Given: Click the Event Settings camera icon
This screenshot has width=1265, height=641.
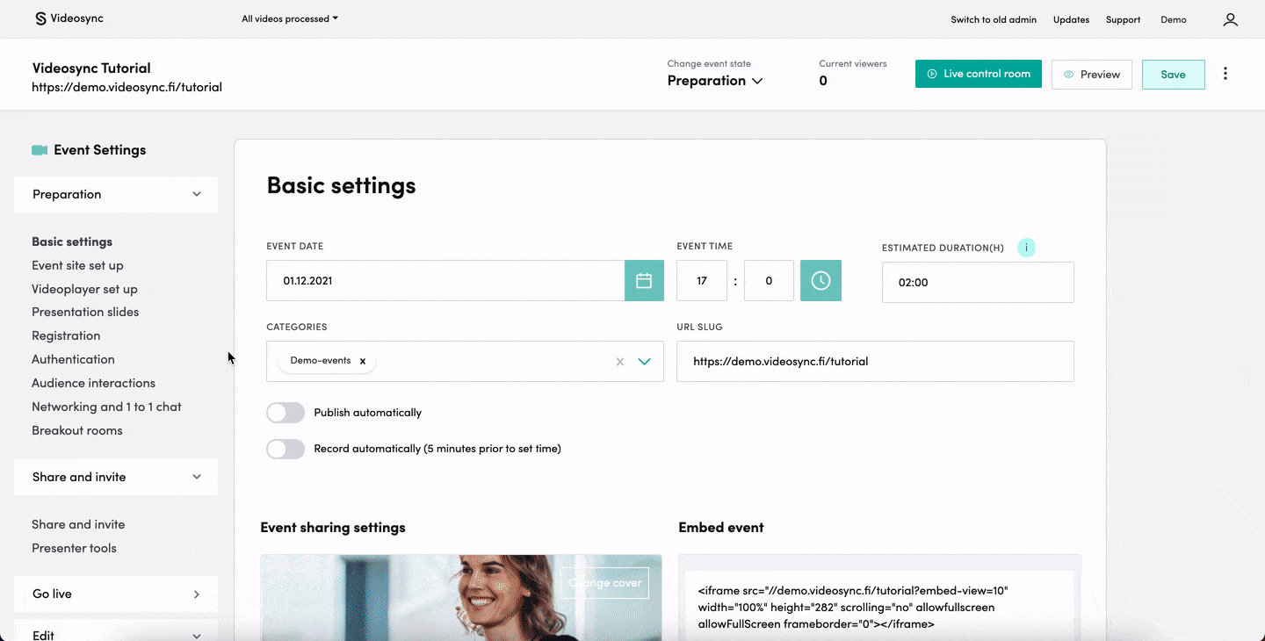Looking at the screenshot, I should tap(40, 149).
